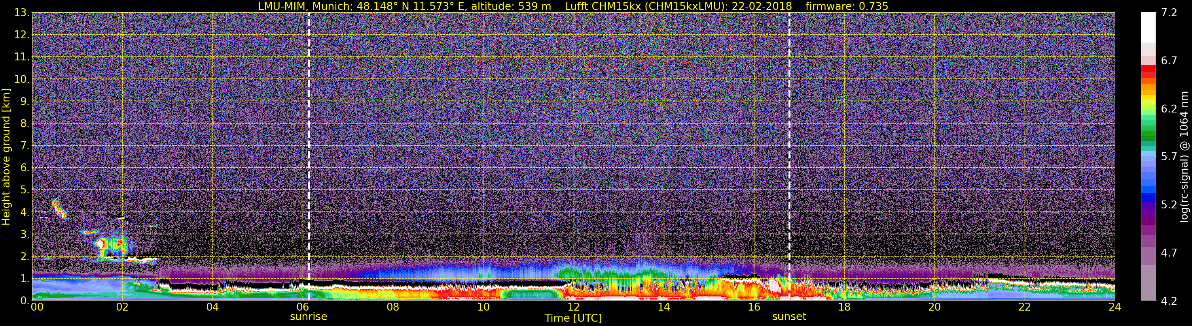
Task: Click the 'Height above ground [km]' axis label
Action: click(x=6, y=157)
